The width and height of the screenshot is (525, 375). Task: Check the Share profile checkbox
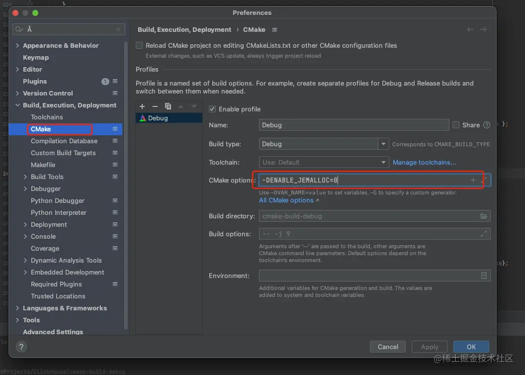click(456, 125)
